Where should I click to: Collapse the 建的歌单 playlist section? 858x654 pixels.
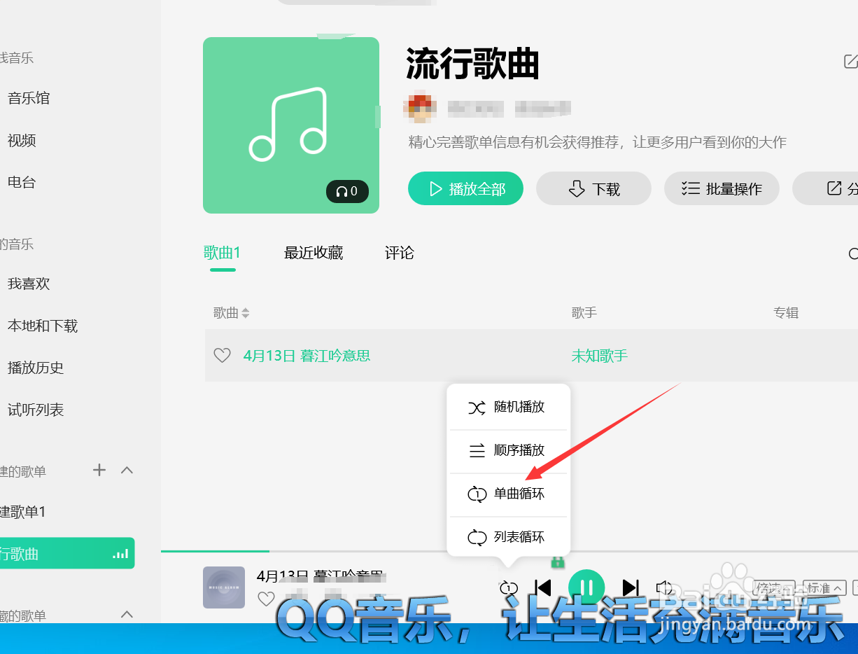[x=127, y=471]
